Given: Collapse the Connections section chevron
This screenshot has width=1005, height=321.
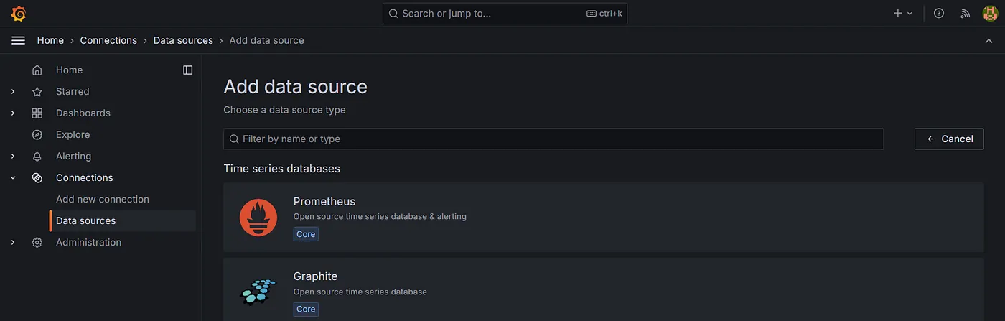Looking at the screenshot, I should point(13,178).
